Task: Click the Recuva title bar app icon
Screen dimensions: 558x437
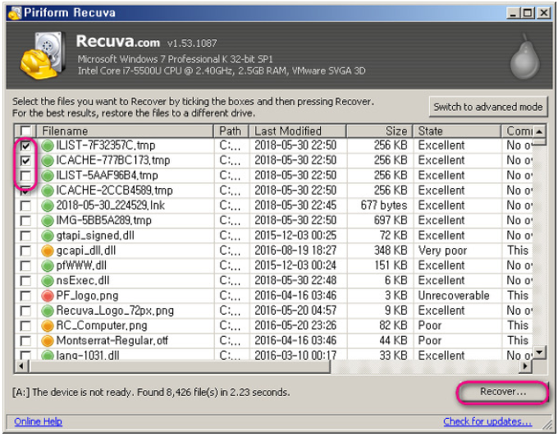Action: pyautogui.click(x=15, y=13)
